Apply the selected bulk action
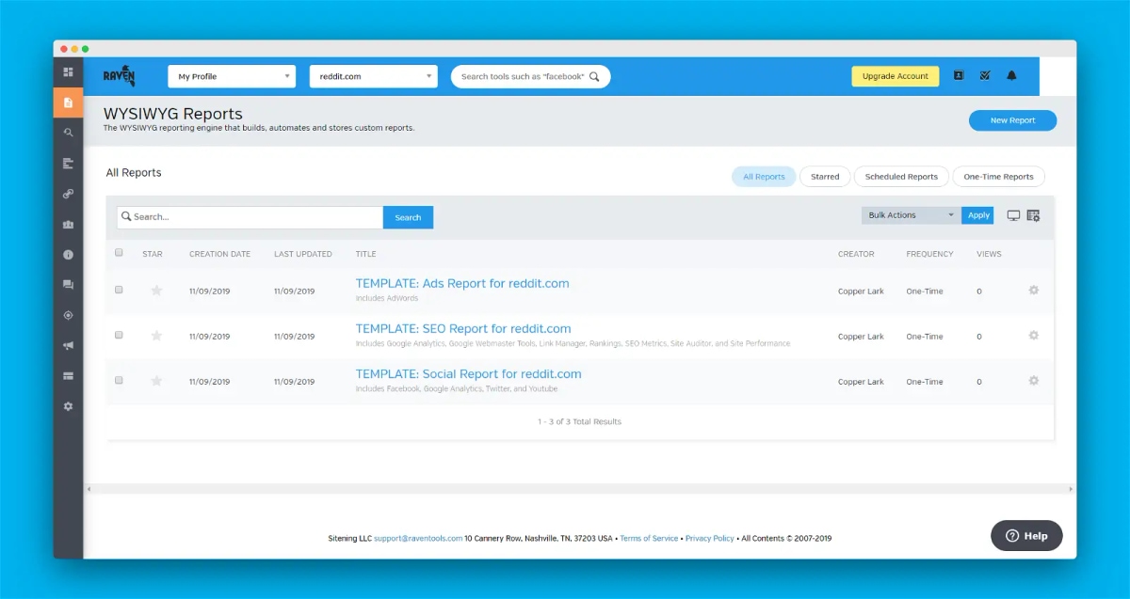 (978, 215)
